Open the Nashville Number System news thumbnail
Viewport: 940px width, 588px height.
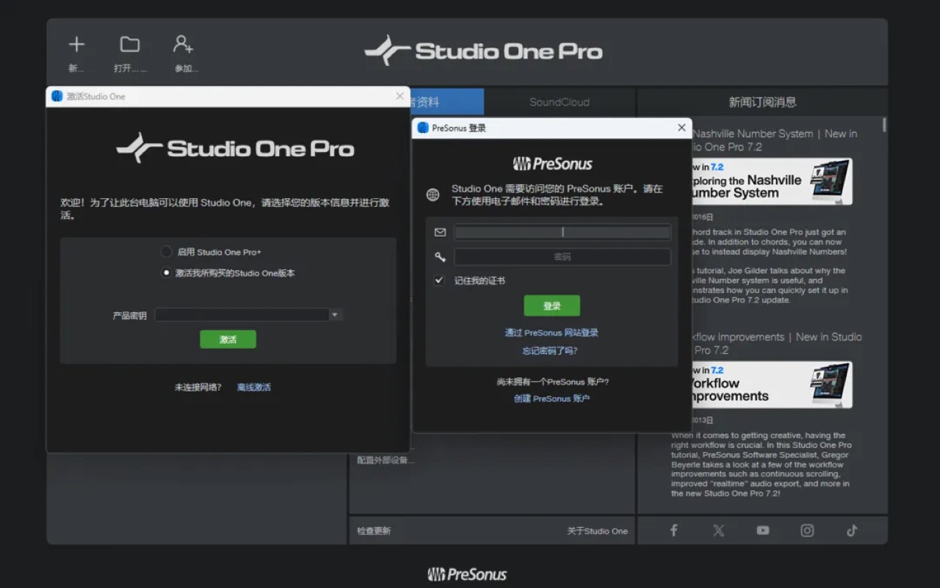(772, 181)
